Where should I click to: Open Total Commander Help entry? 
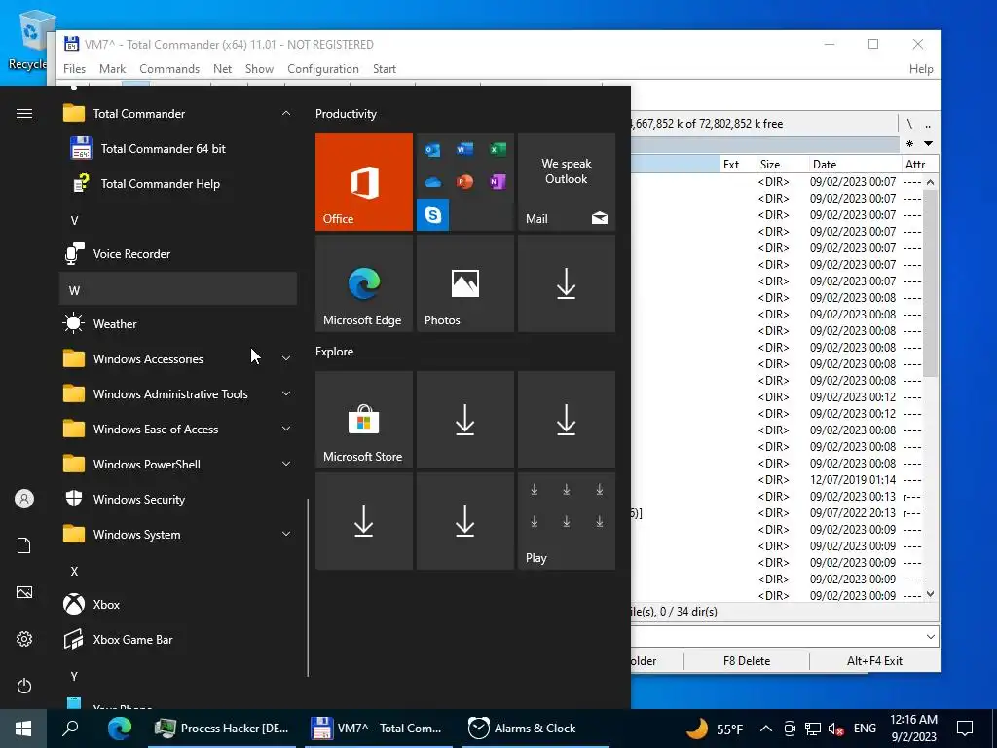tap(178, 184)
